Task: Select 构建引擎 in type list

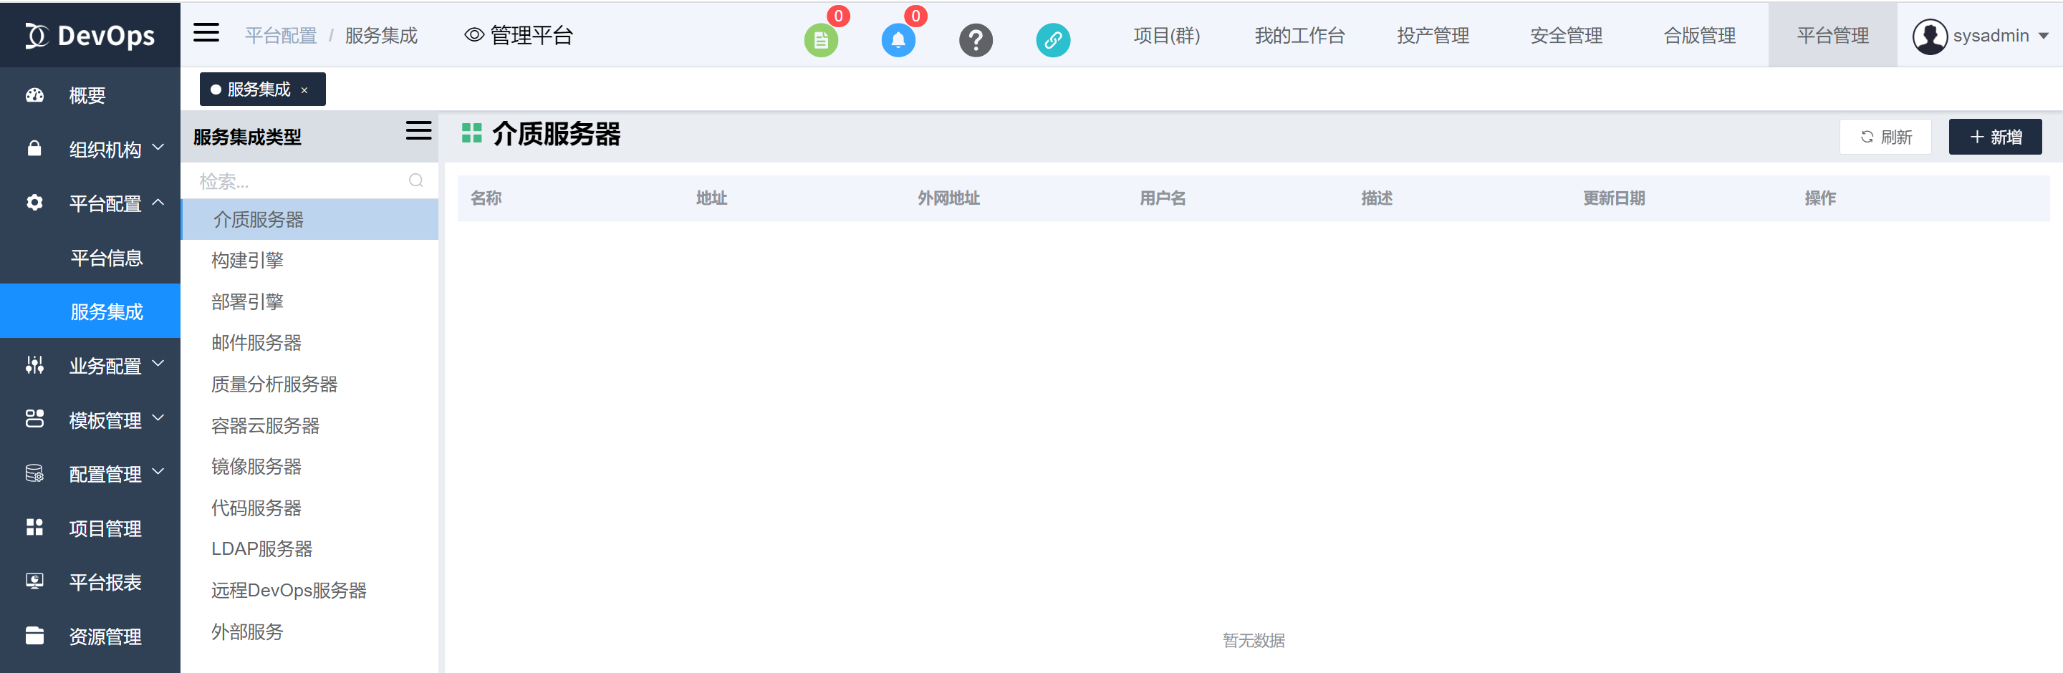Action: pos(310,261)
